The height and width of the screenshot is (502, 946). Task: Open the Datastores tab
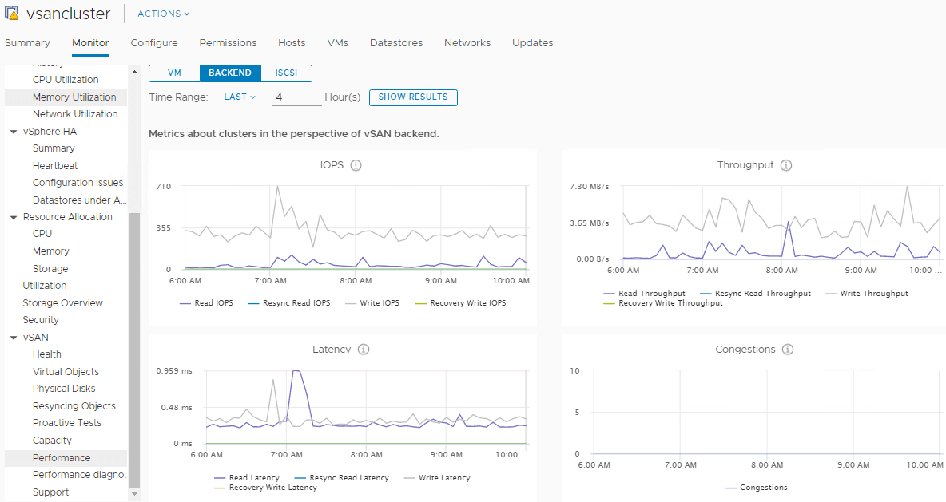click(396, 43)
